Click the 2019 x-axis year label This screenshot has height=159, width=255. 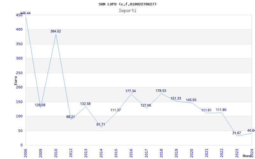[177, 153]
